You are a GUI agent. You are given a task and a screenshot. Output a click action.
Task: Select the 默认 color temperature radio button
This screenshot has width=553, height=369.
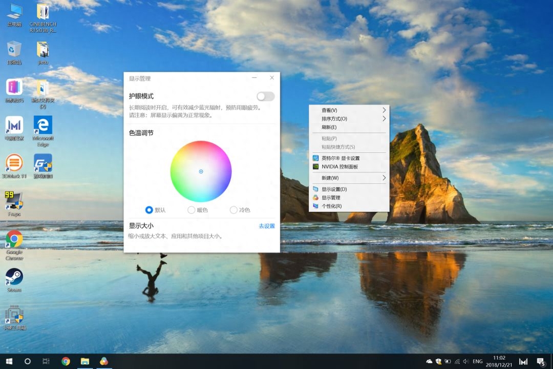point(149,210)
